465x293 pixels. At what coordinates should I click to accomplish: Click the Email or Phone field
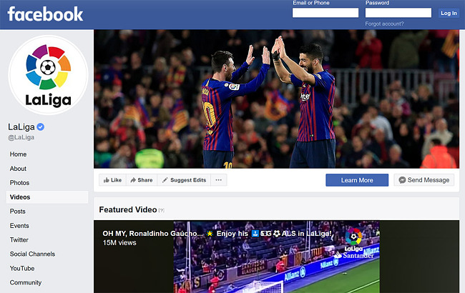(x=325, y=13)
